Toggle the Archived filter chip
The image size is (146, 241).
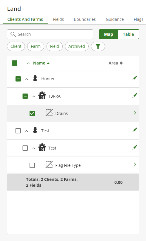click(x=77, y=46)
